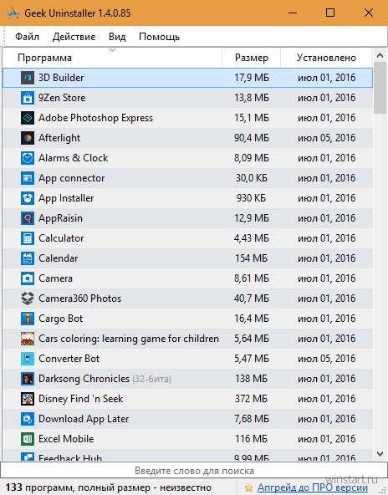Select the Afterlight app icon
Screen dimensions: 388x495
(x=28, y=138)
